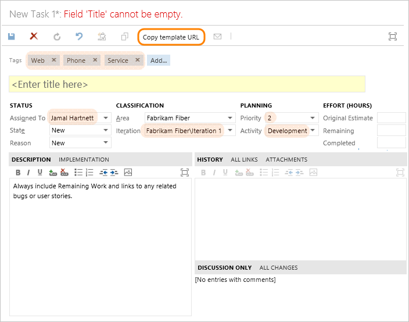The width and height of the screenshot is (409, 322).
Task: Insert a hyperlink in the Description editor
Action: pyautogui.click(x=53, y=173)
